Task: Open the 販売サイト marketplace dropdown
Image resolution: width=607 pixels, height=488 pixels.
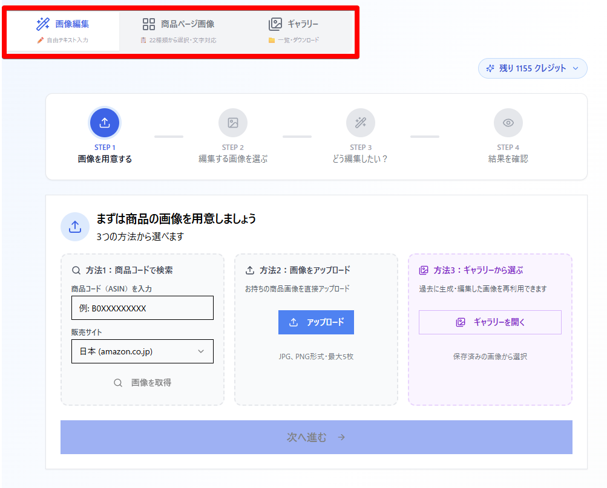Action: (142, 351)
